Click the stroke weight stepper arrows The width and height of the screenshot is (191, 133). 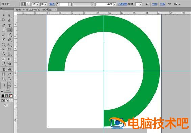tap(58, 4)
